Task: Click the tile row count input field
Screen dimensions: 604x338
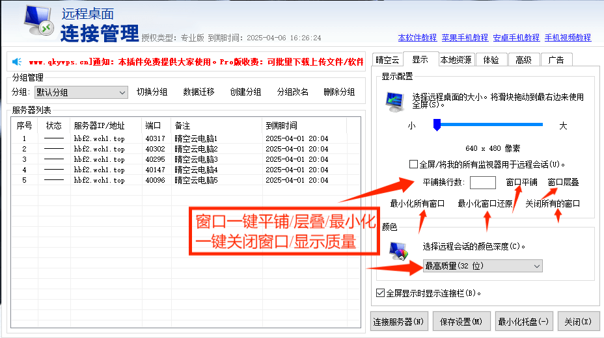Action: click(482, 183)
